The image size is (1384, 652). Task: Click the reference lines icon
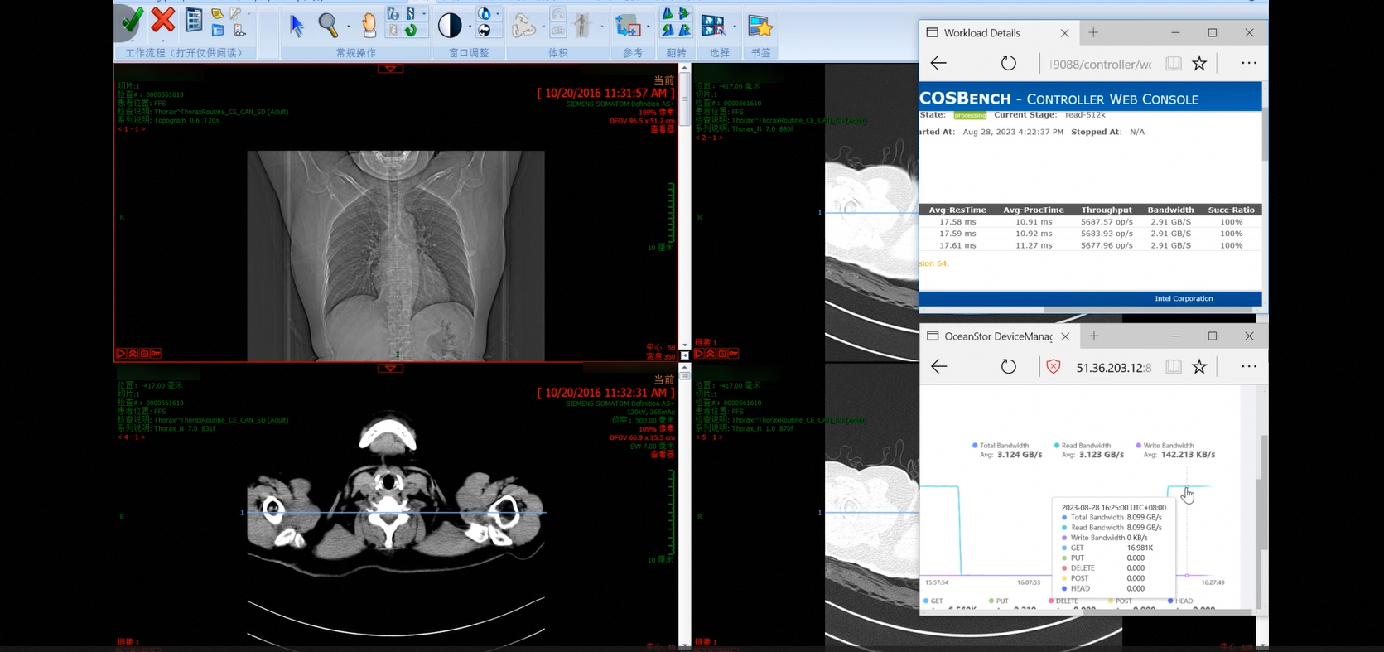click(x=629, y=27)
